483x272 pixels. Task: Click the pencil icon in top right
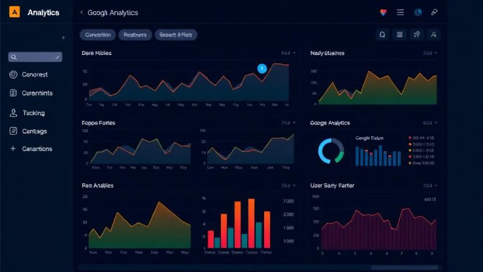pos(434,13)
